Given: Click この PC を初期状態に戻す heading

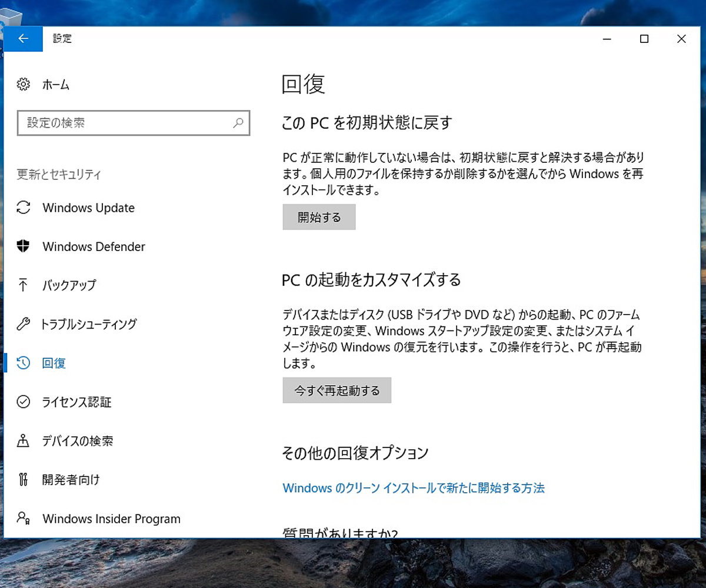Looking at the screenshot, I should pos(367,123).
